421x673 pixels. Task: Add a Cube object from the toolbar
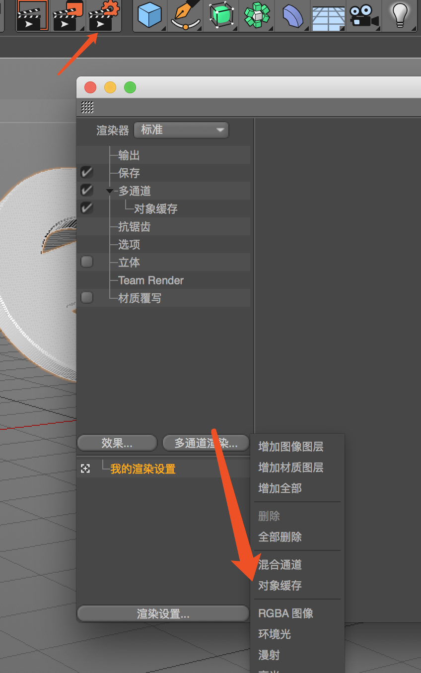coord(149,16)
